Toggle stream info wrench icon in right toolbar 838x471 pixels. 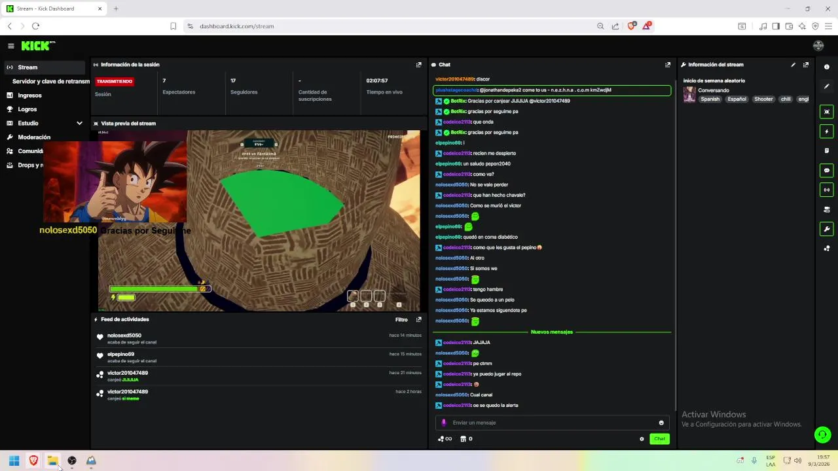coord(826,230)
